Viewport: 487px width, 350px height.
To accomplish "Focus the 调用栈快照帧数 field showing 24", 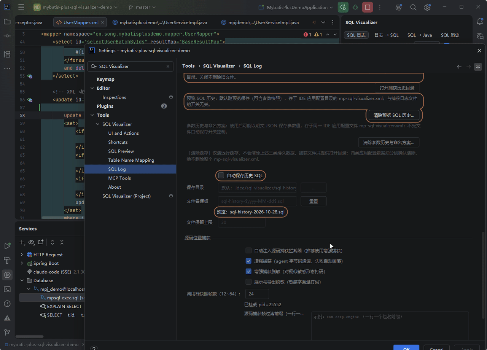I will [x=257, y=294].
